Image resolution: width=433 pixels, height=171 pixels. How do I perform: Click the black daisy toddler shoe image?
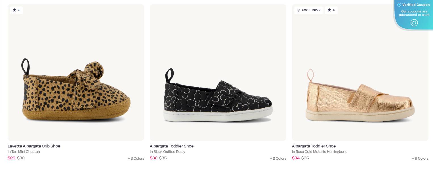click(218, 72)
